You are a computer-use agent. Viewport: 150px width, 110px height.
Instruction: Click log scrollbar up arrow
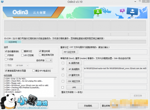(x=55, y=79)
